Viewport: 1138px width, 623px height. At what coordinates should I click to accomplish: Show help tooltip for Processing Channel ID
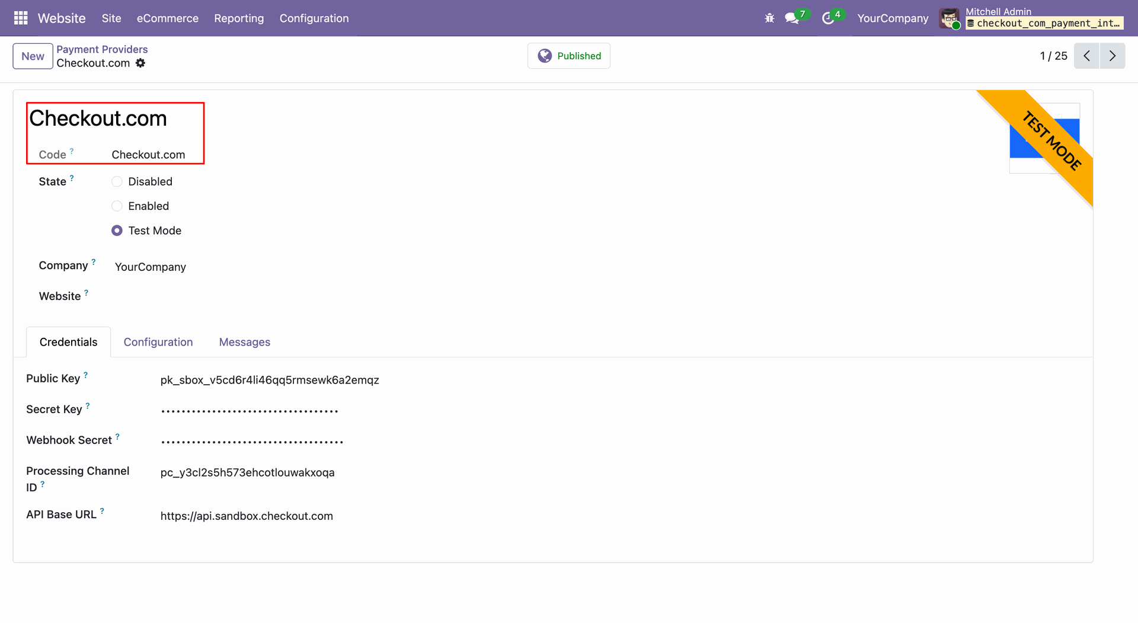coord(43,484)
